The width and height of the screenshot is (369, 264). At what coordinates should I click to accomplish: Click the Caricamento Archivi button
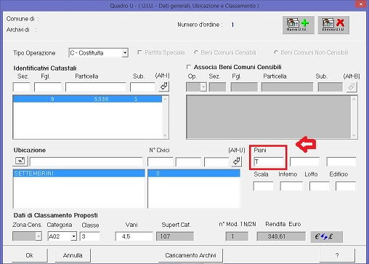(x=190, y=255)
